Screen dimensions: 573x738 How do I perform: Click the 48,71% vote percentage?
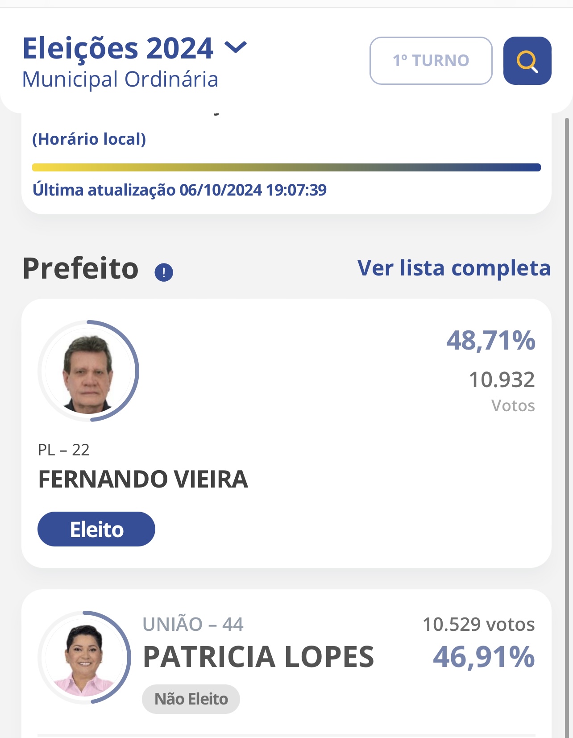tap(490, 340)
